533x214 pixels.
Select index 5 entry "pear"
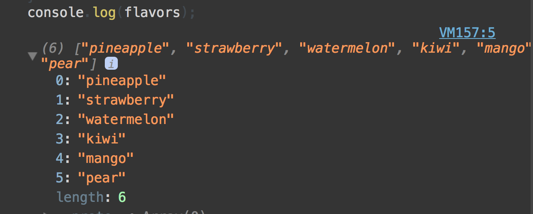click(102, 178)
